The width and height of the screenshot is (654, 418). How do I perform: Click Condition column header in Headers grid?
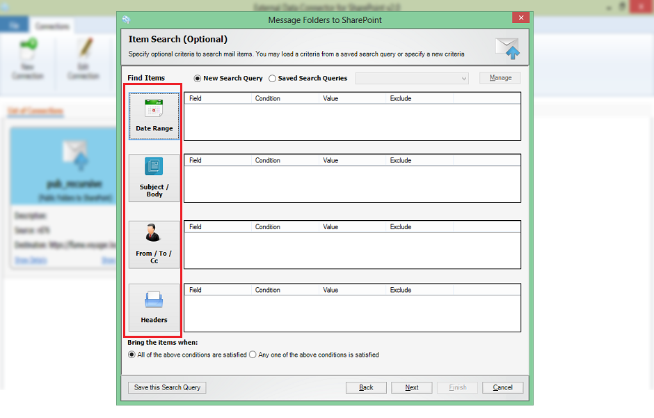(285, 290)
